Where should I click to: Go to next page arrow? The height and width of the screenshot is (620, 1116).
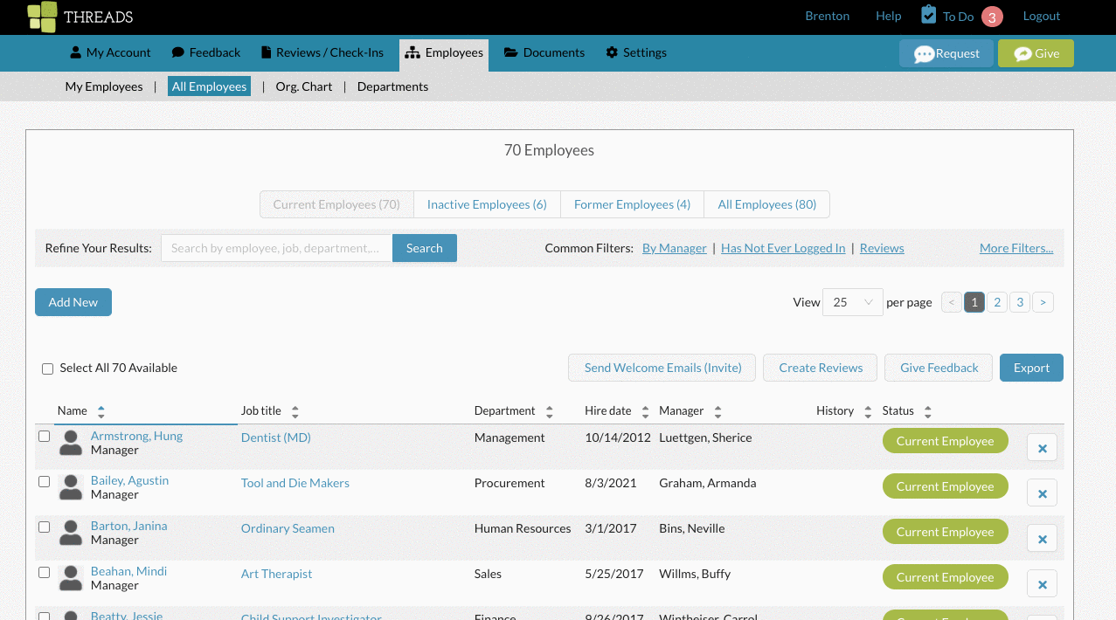(1043, 302)
